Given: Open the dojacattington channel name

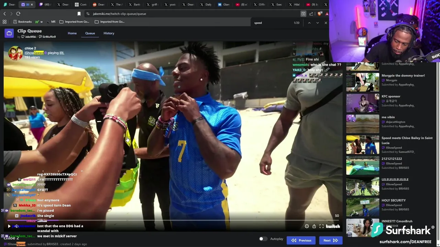Looking at the screenshot, I should click(395, 122).
